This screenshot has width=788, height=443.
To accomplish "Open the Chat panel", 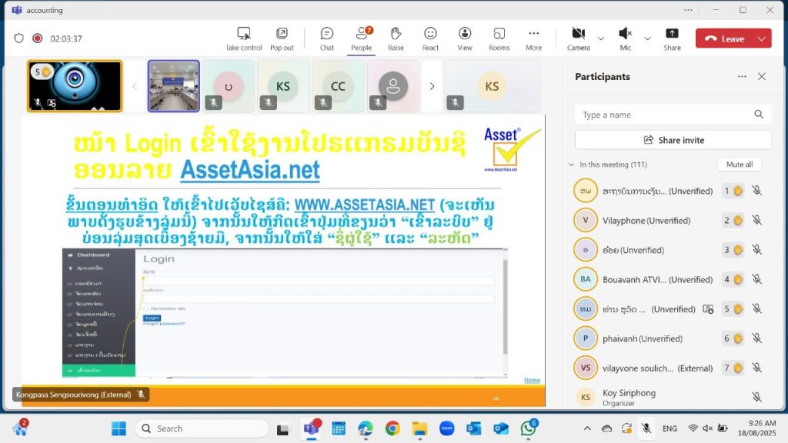I will (326, 38).
